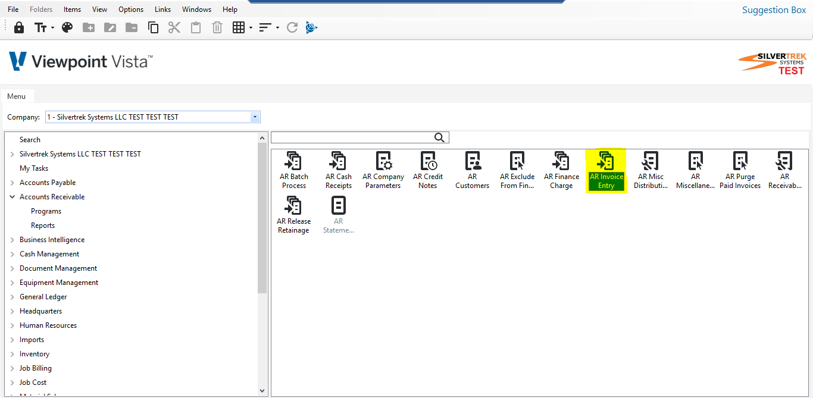The width and height of the screenshot is (813, 398).
Task: Open AR Misc Distributions program icon
Action: 651,170
